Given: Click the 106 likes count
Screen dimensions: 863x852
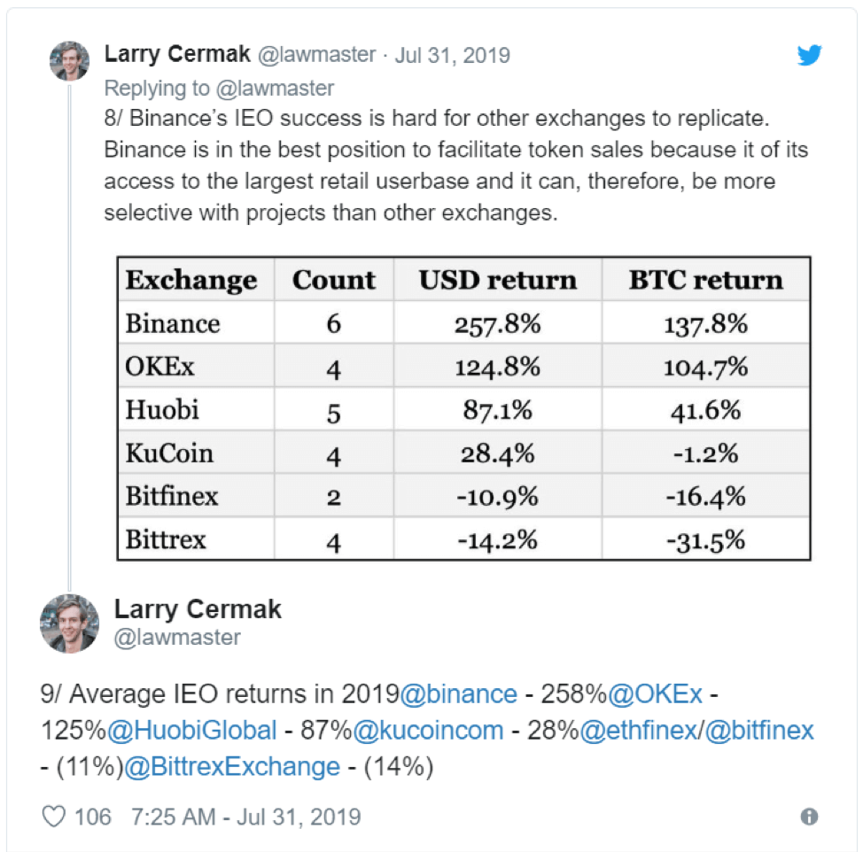Looking at the screenshot, I should pyautogui.click(x=92, y=817).
